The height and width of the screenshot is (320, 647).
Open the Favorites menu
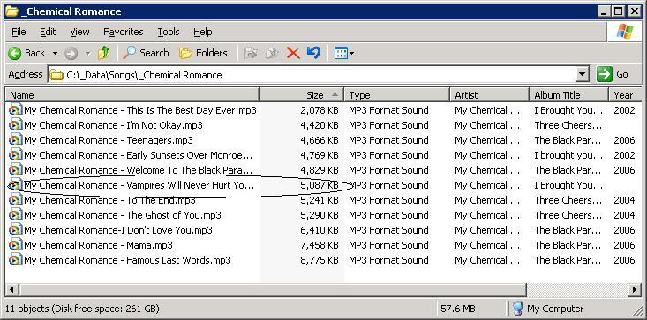pos(124,32)
